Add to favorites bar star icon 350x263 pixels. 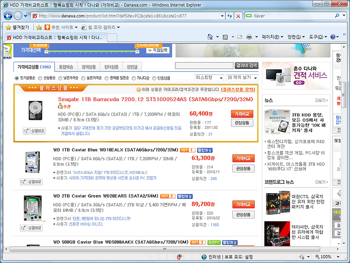click(x=39, y=27)
